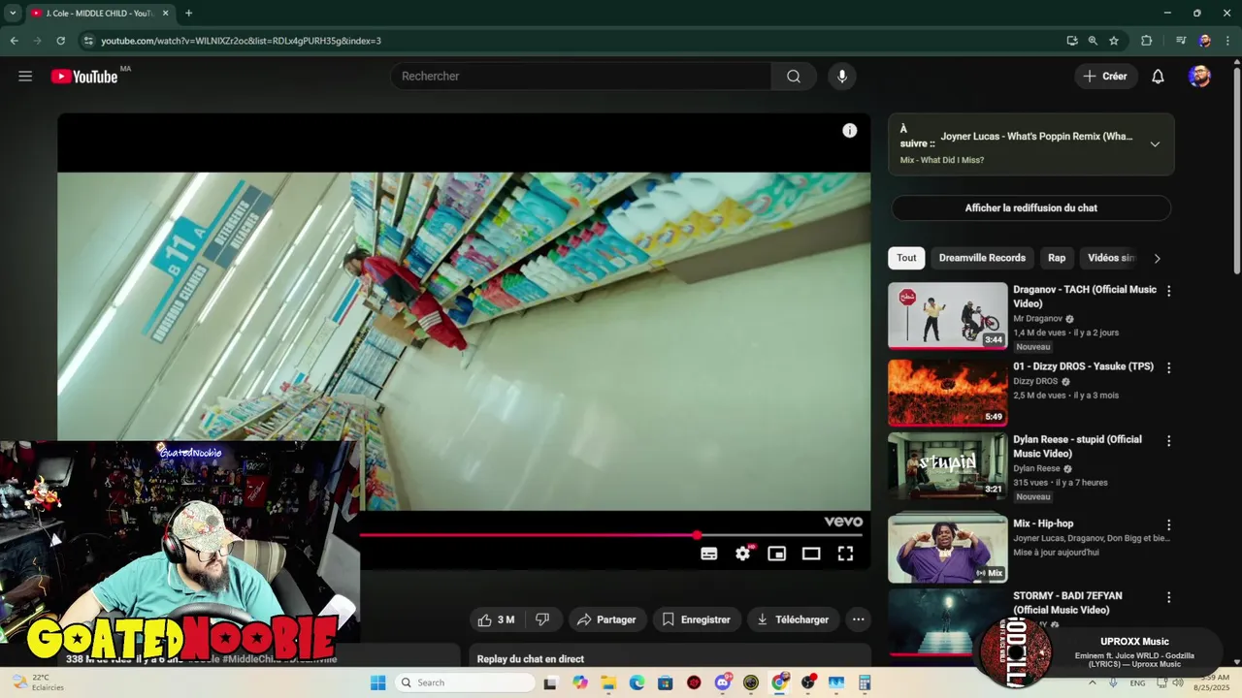Show video info card icon
The height and width of the screenshot is (698, 1242).
point(850,131)
